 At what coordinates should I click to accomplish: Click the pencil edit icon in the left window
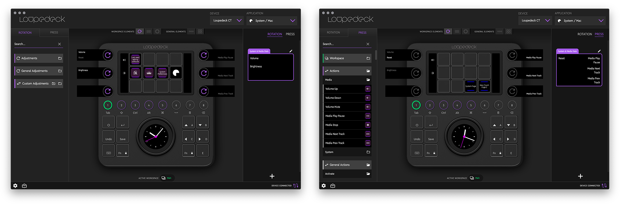291,51
